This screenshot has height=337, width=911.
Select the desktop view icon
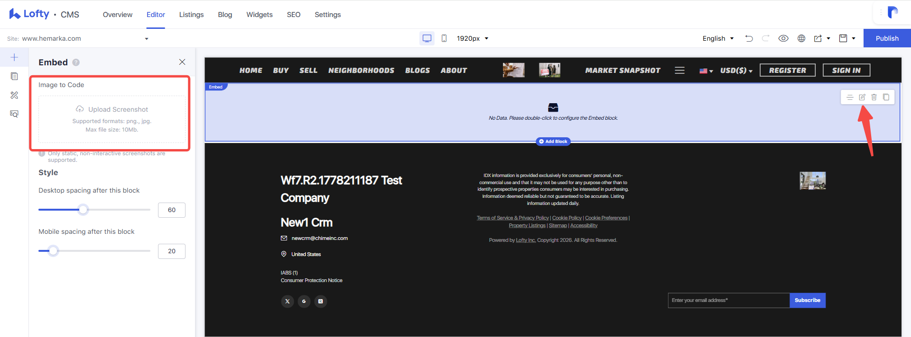point(427,38)
